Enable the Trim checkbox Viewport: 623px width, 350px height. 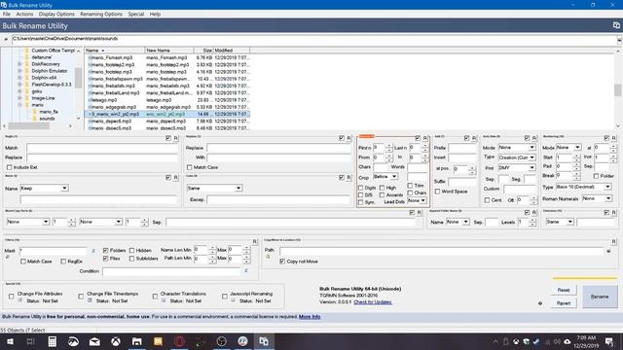point(410,186)
